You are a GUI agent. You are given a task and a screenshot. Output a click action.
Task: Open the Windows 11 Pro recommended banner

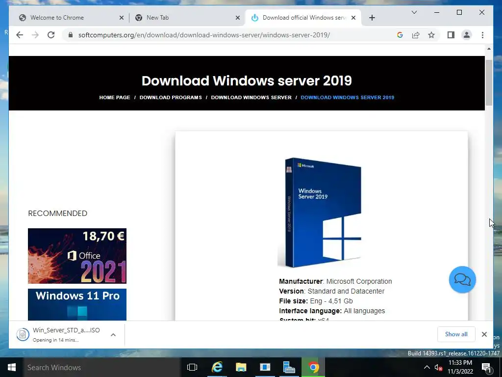(77, 304)
